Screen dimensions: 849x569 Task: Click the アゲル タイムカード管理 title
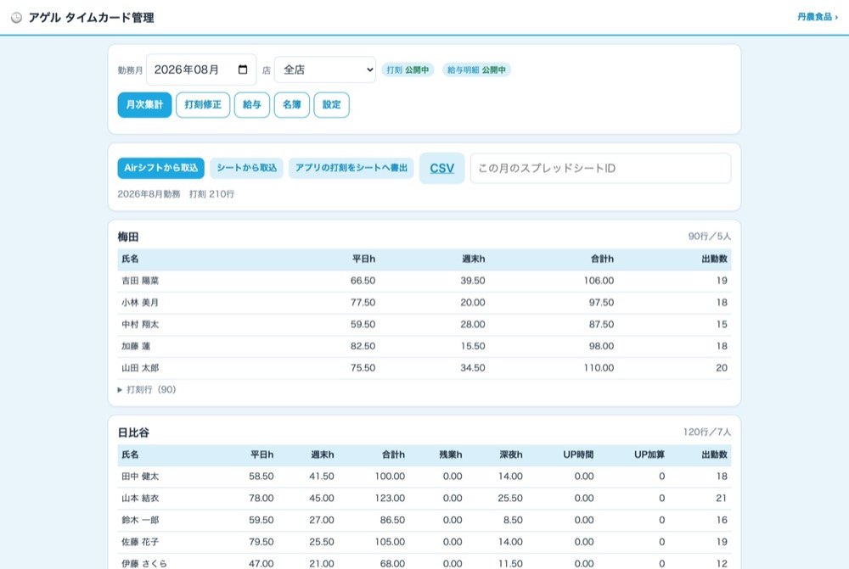pyautogui.click(x=91, y=18)
